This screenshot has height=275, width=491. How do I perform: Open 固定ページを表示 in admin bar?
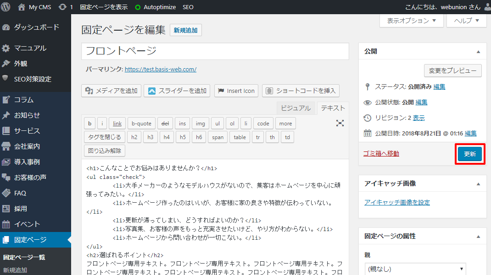point(104,7)
